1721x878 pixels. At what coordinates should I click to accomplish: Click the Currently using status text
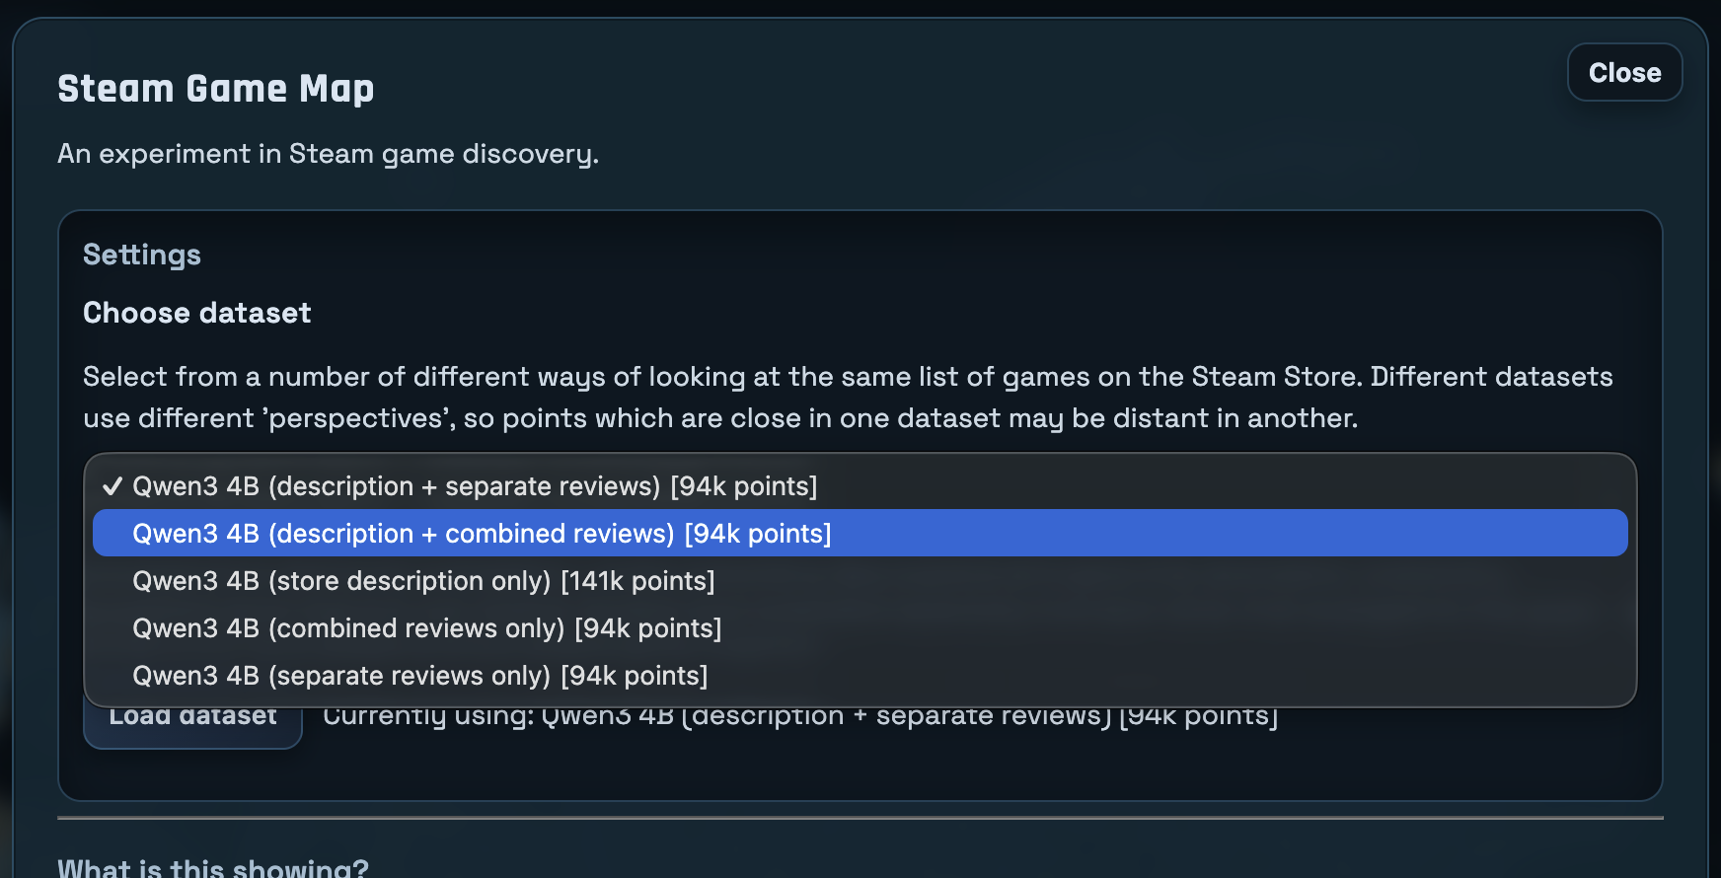point(799,717)
